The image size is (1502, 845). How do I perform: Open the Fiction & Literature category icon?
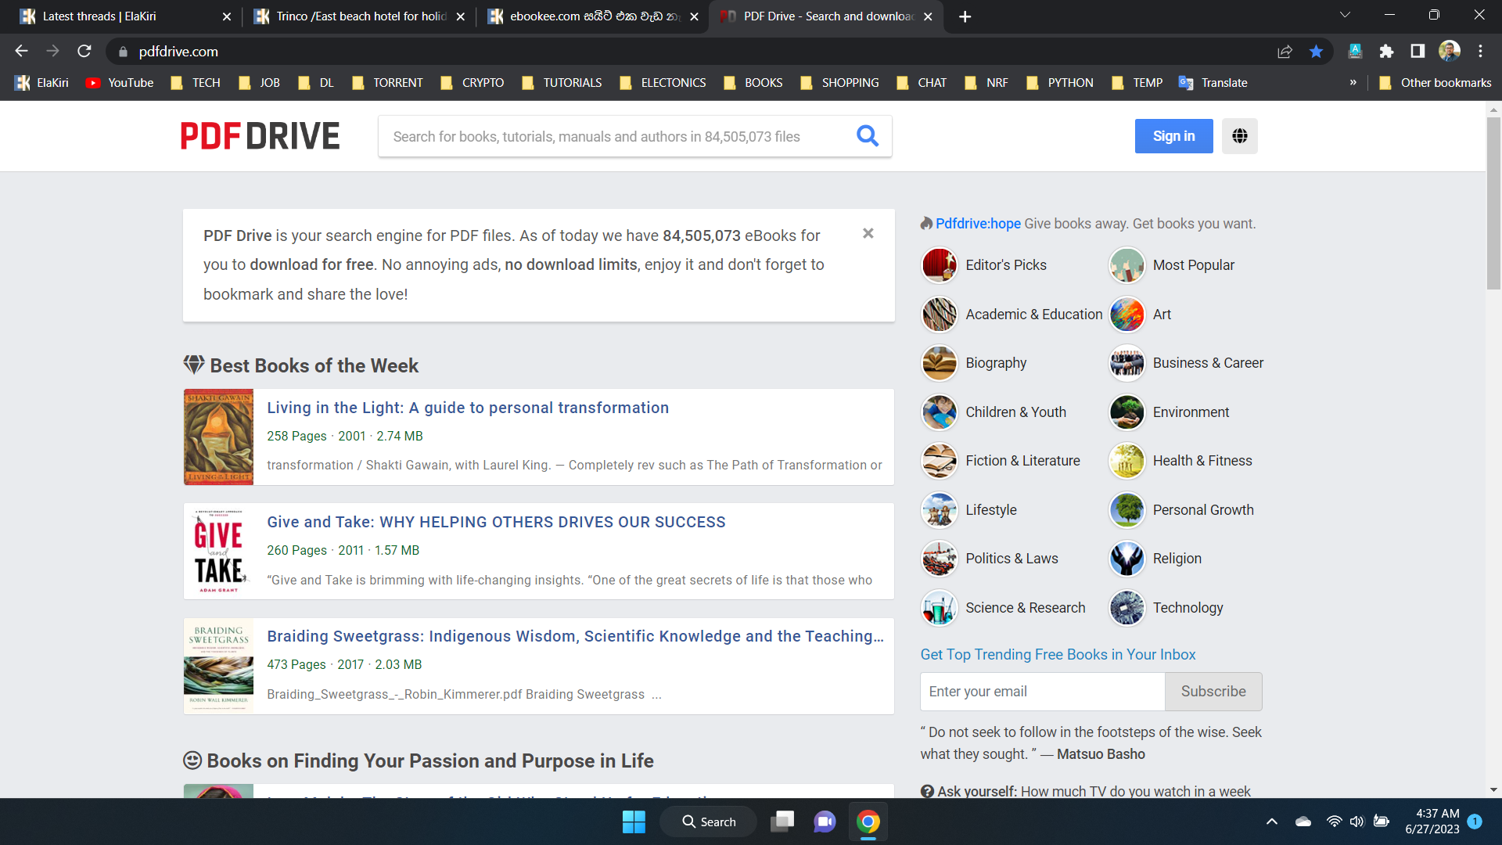click(x=940, y=461)
